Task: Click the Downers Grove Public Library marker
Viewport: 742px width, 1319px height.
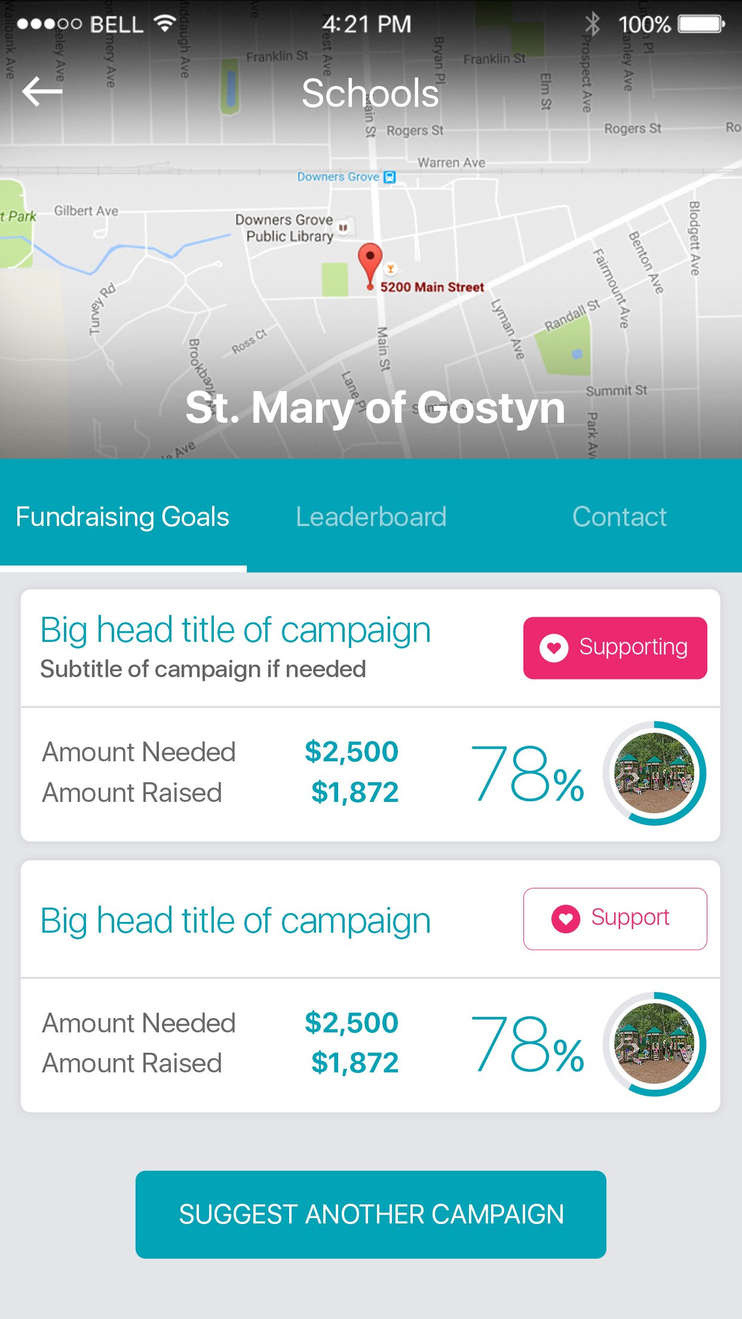Action: 343,227
